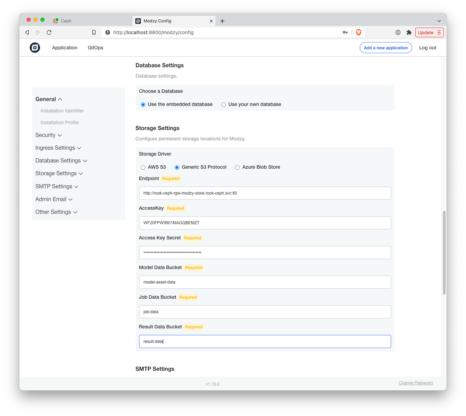Screen dimensions: 466x416
Task: Click the site info icon beside URL
Action: pyautogui.click(x=108, y=32)
